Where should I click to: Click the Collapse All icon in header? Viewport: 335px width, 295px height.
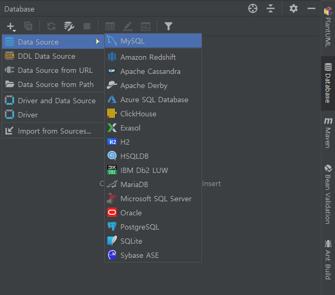point(271,9)
